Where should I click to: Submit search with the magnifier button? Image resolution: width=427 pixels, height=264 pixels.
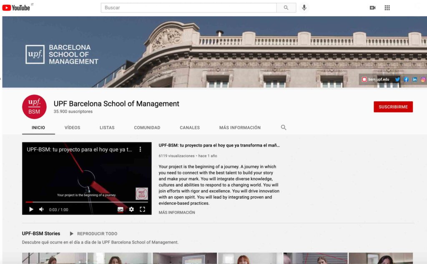click(x=286, y=7)
